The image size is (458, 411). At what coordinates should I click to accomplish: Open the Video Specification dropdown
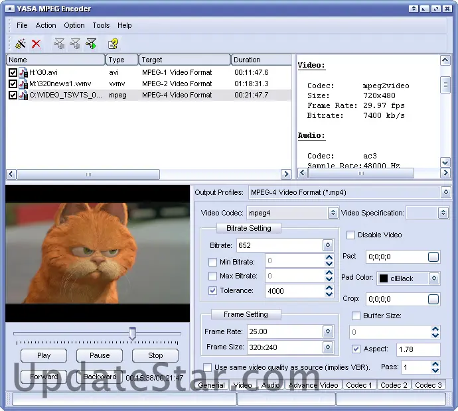pos(443,213)
